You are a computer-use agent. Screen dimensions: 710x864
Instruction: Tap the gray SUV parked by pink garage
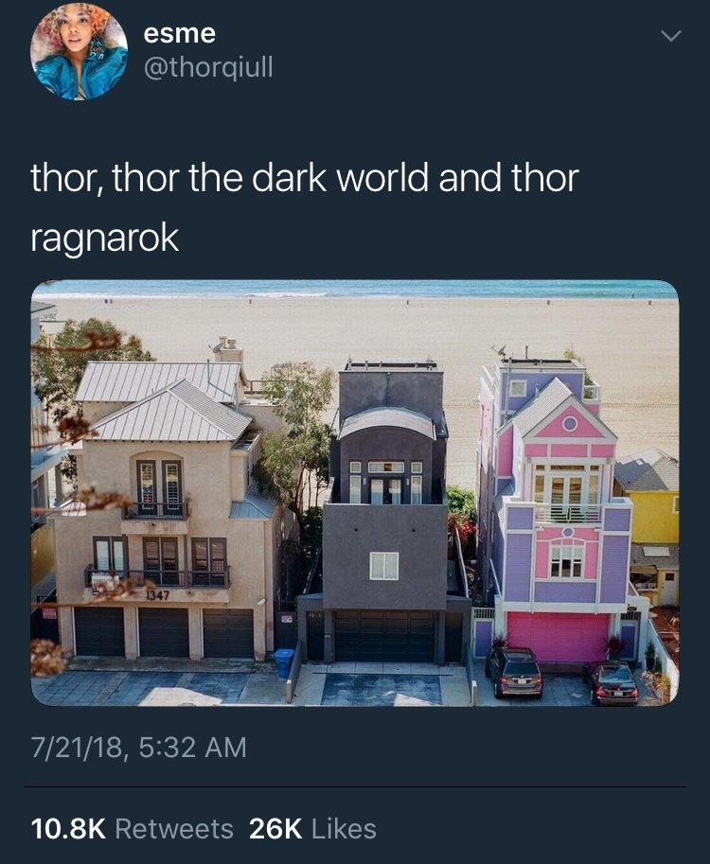coord(514,673)
